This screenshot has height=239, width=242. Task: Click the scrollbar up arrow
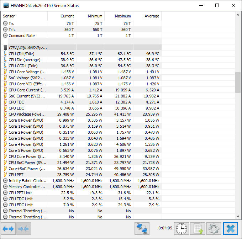pyautogui.click(x=238, y=15)
